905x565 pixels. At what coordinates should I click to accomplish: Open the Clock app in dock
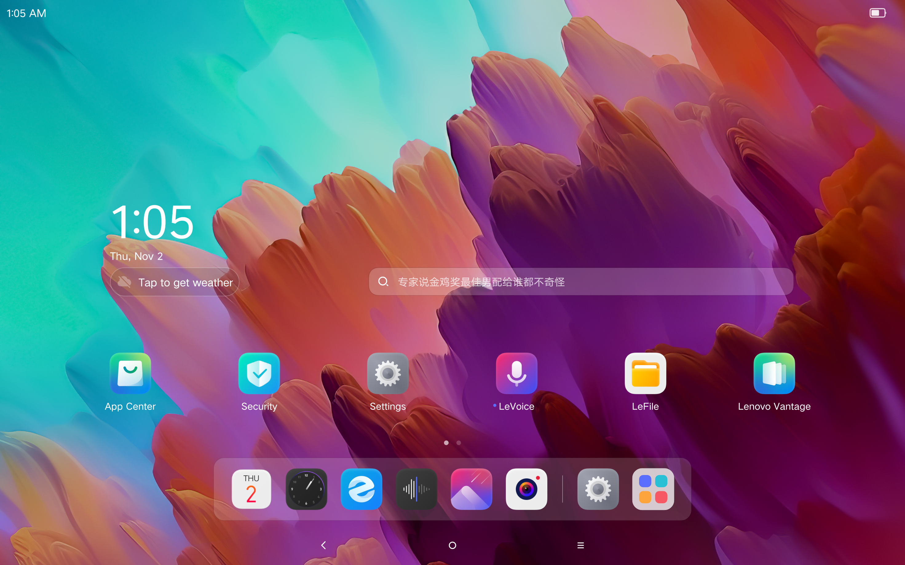[306, 489]
